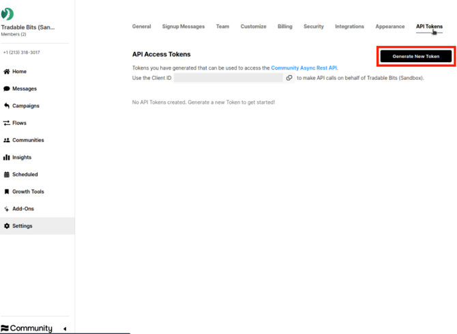Go to the Billing tab
This screenshot has height=334, width=457.
284,27
